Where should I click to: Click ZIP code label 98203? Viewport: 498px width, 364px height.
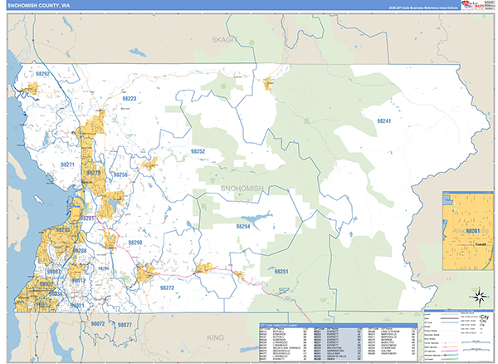click(x=63, y=229)
